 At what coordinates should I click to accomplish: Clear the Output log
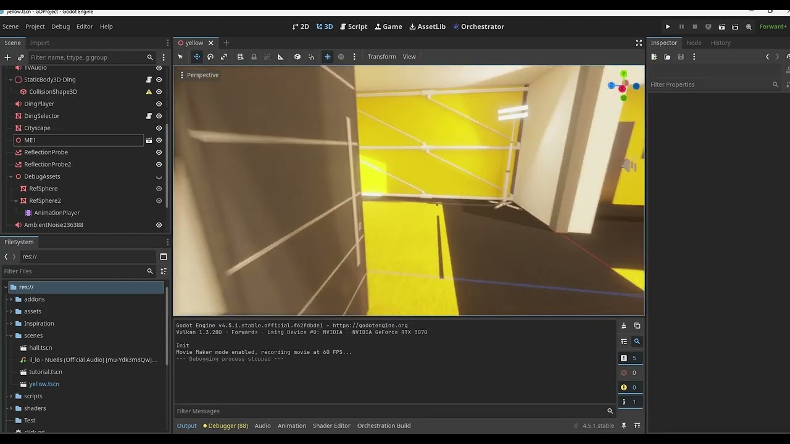[624, 326]
